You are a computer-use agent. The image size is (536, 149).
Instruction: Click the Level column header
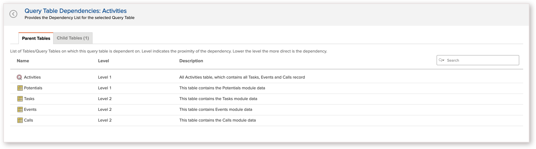[x=103, y=61]
